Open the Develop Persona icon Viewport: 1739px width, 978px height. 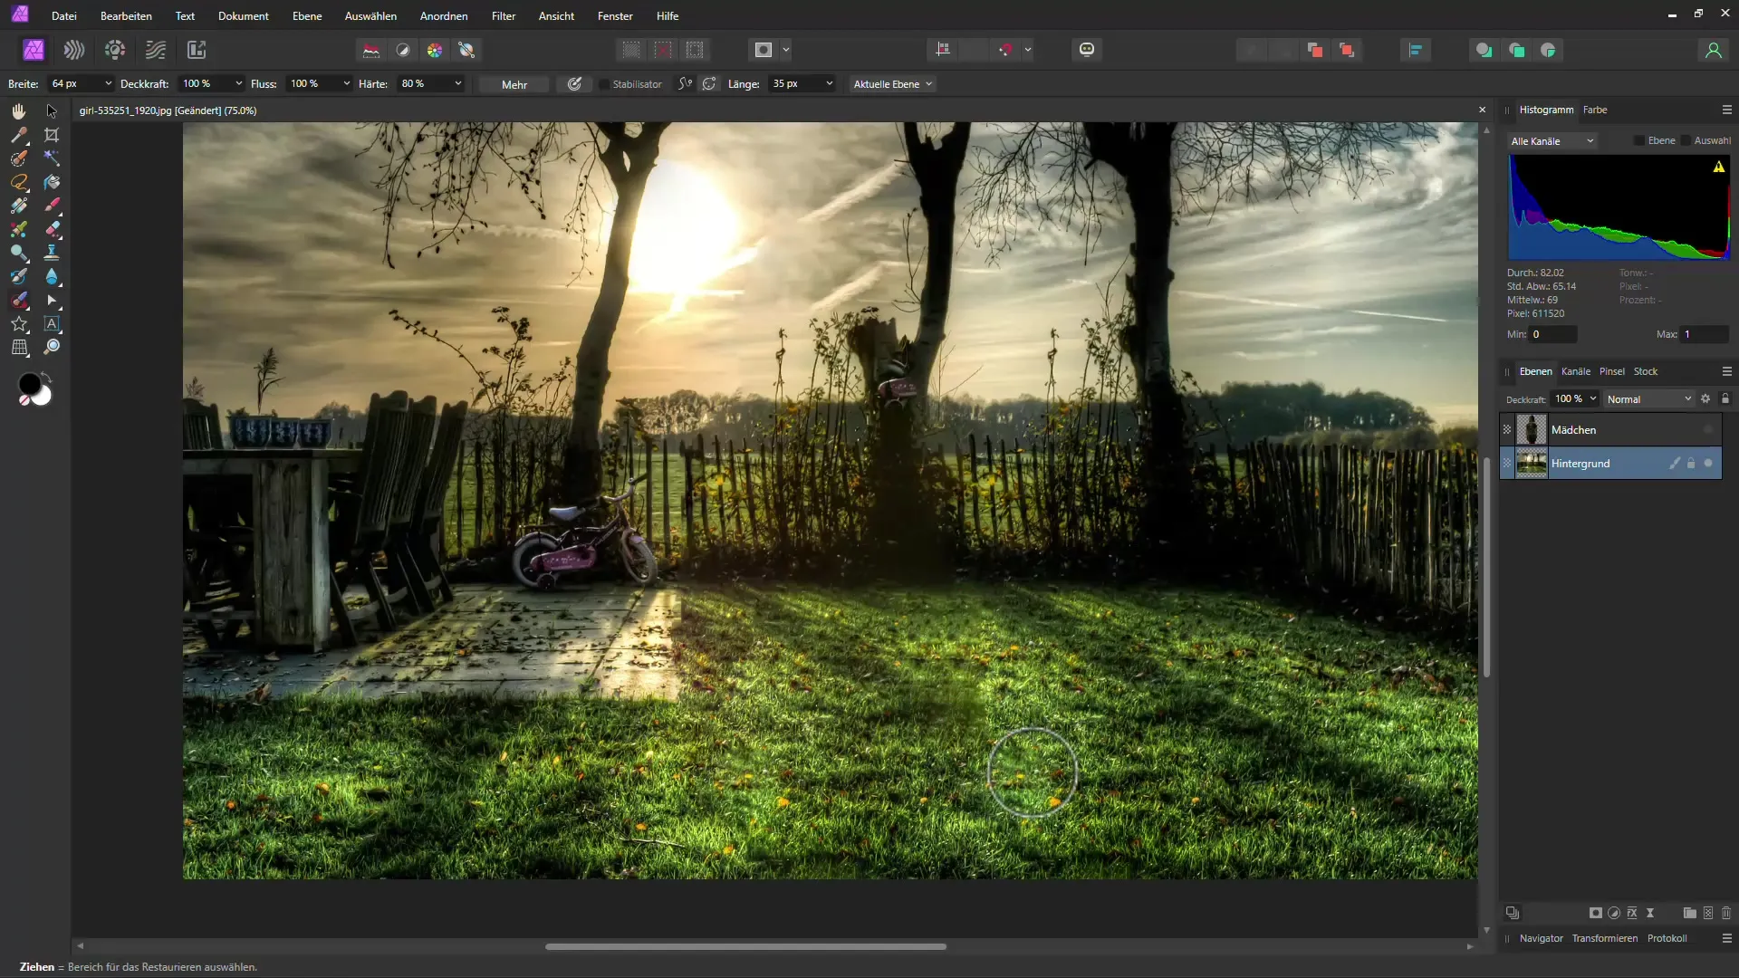115,50
